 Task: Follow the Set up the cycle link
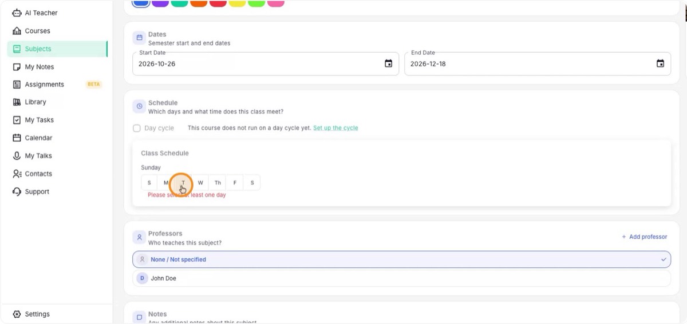[x=335, y=128]
